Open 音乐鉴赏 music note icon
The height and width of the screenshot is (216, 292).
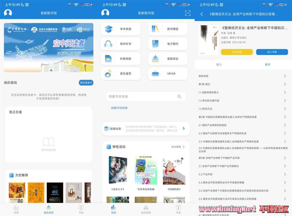pyautogui.click(x=108, y=74)
